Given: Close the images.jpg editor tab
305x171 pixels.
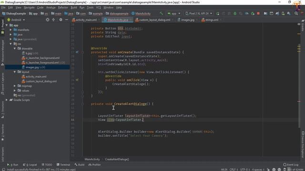Looking at the screenshot, I should [x=197, y=20].
